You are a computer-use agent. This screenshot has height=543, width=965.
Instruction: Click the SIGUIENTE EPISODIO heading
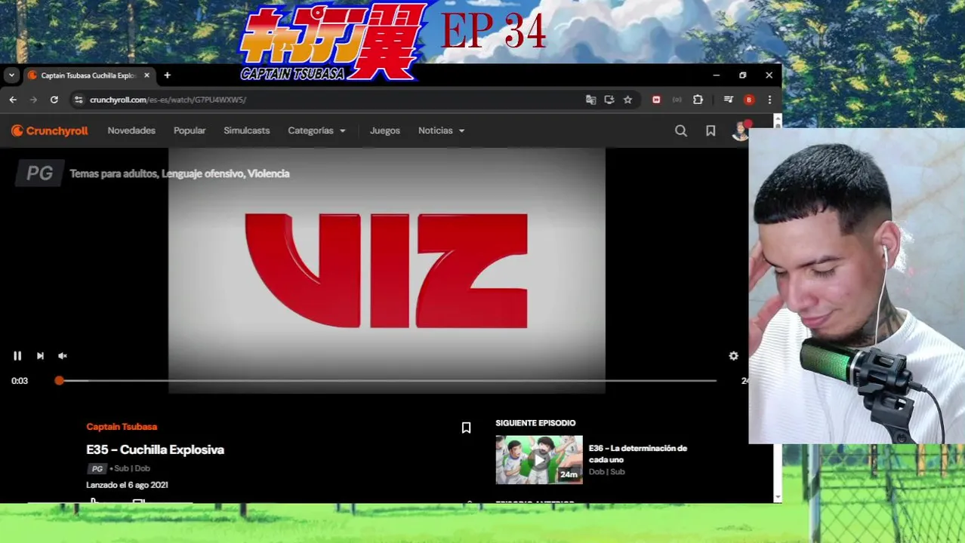coord(535,423)
